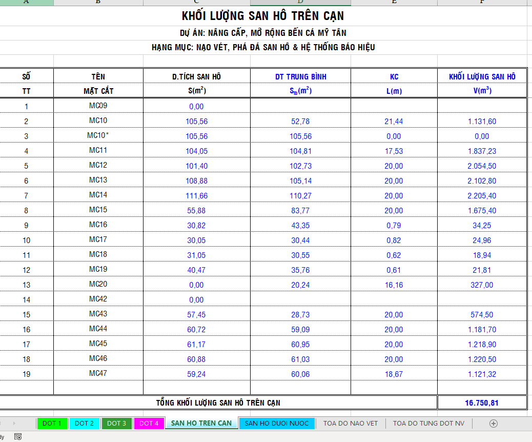Select column A header
This screenshot has width=532, height=442.
(x=27, y=3)
